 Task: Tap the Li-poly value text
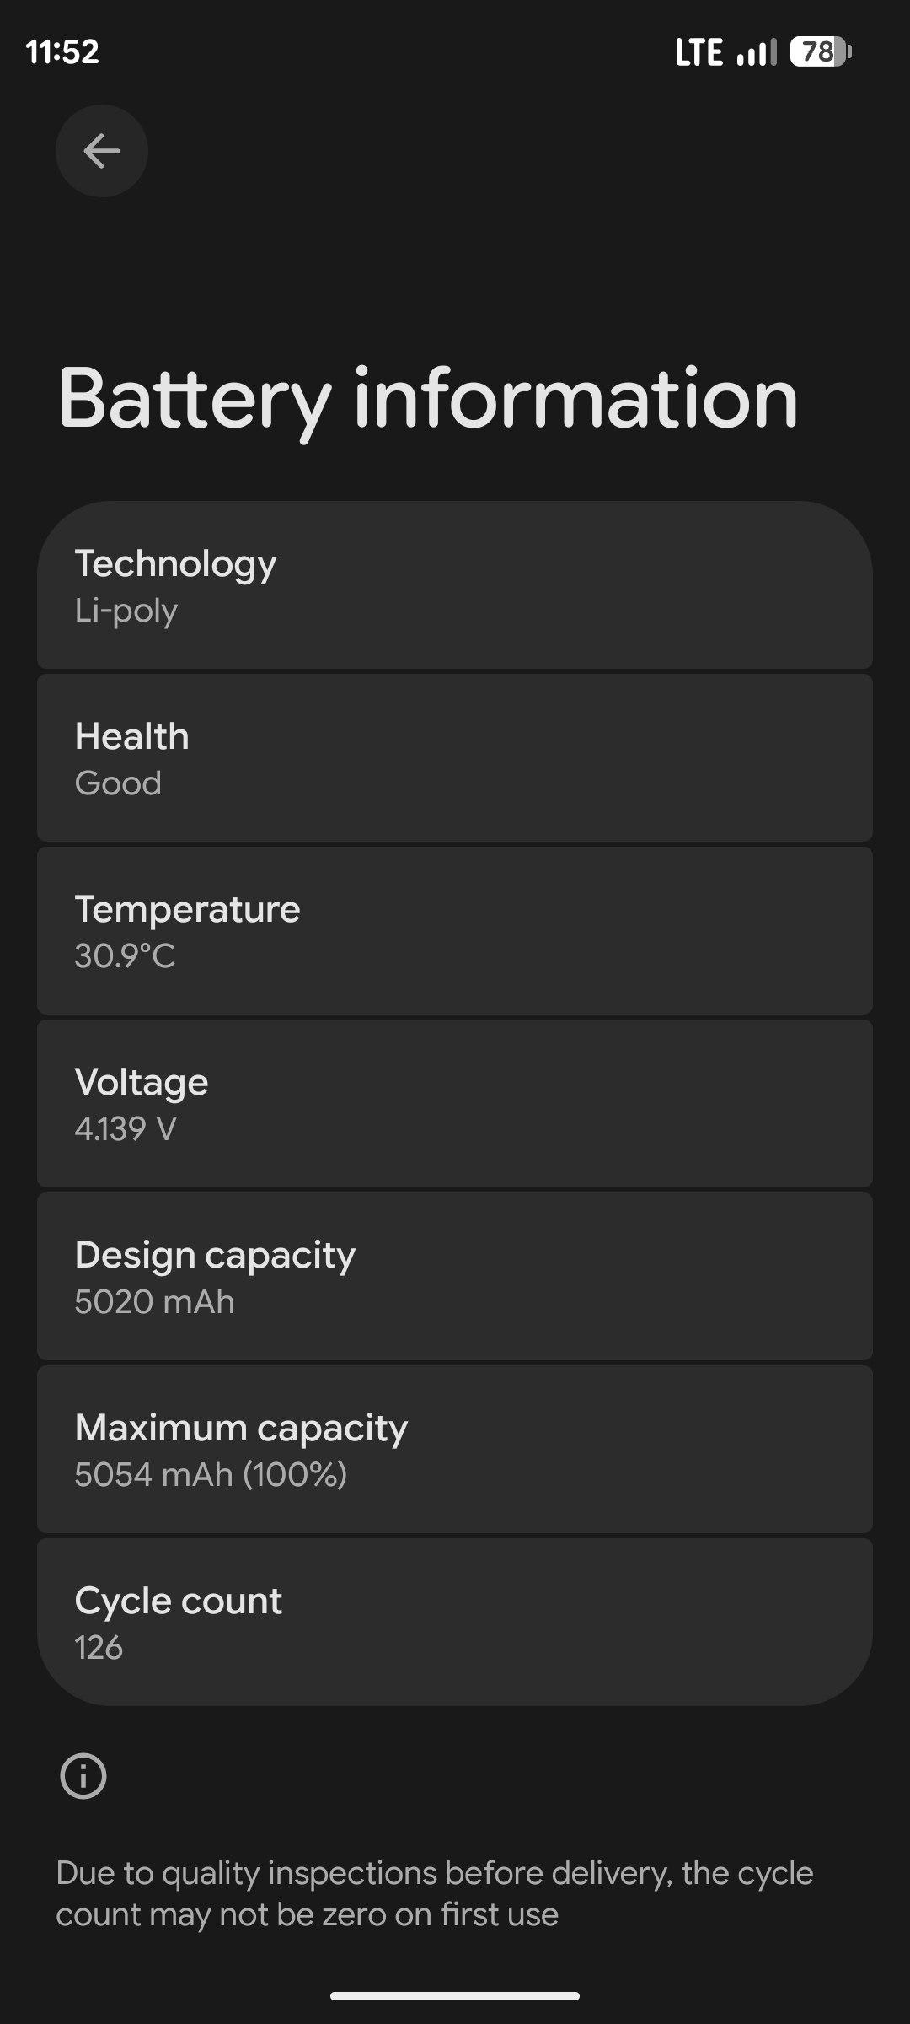click(x=126, y=611)
